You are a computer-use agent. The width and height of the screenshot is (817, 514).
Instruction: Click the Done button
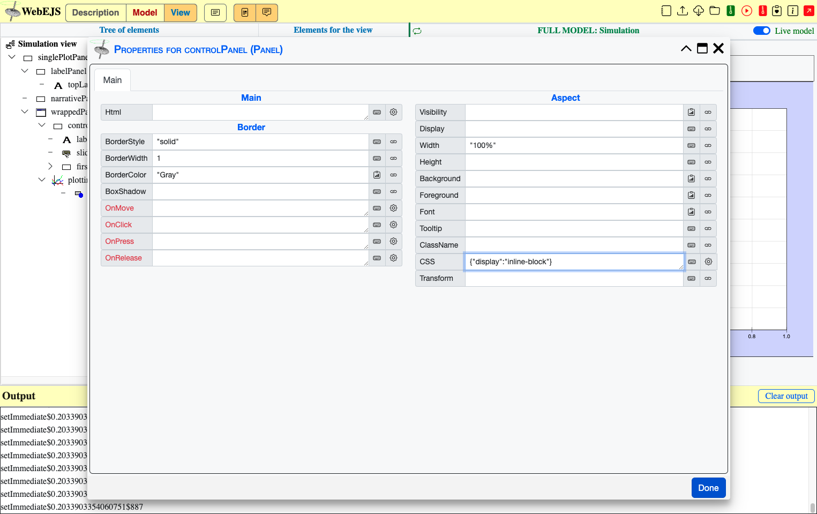(x=708, y=488)
